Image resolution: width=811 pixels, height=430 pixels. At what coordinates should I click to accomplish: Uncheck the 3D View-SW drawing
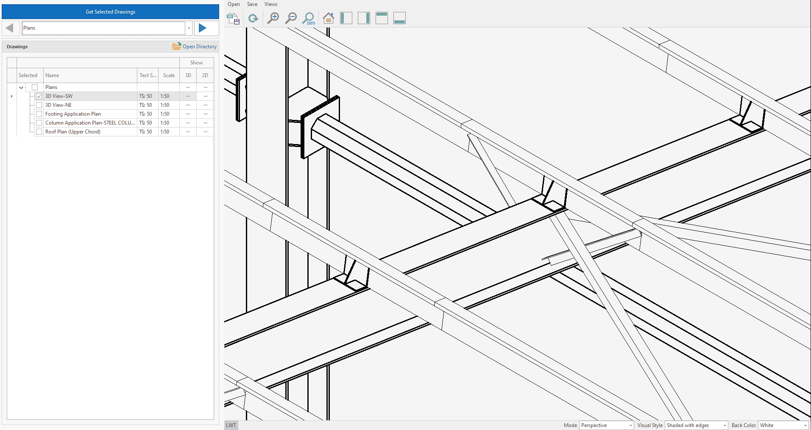point(39,96)
